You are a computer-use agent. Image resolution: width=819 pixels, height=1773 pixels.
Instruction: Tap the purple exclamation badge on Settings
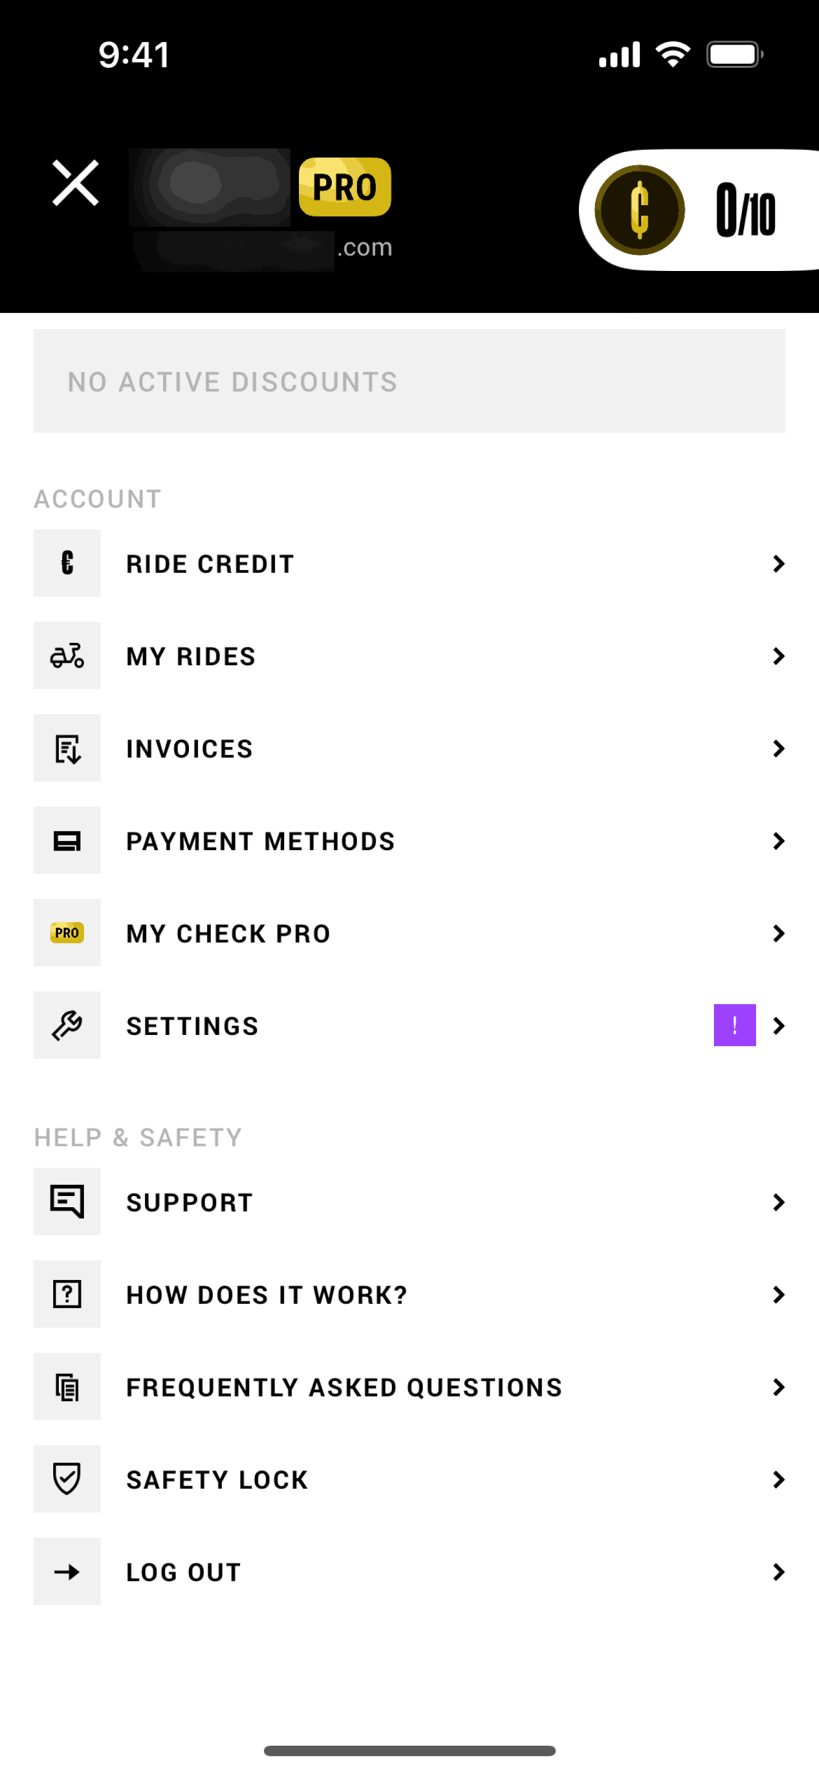coord(734,1025)
